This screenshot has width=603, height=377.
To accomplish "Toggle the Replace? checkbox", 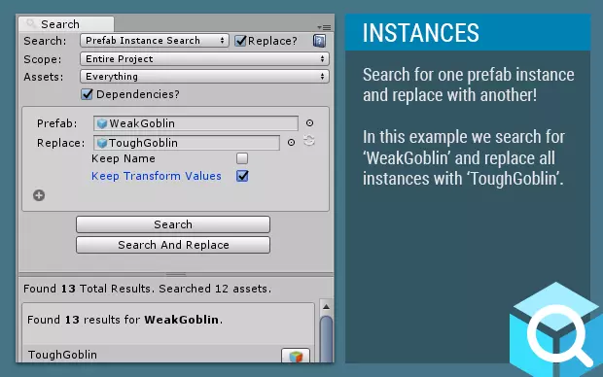I will pyautogui.click(x=240, y=41).
